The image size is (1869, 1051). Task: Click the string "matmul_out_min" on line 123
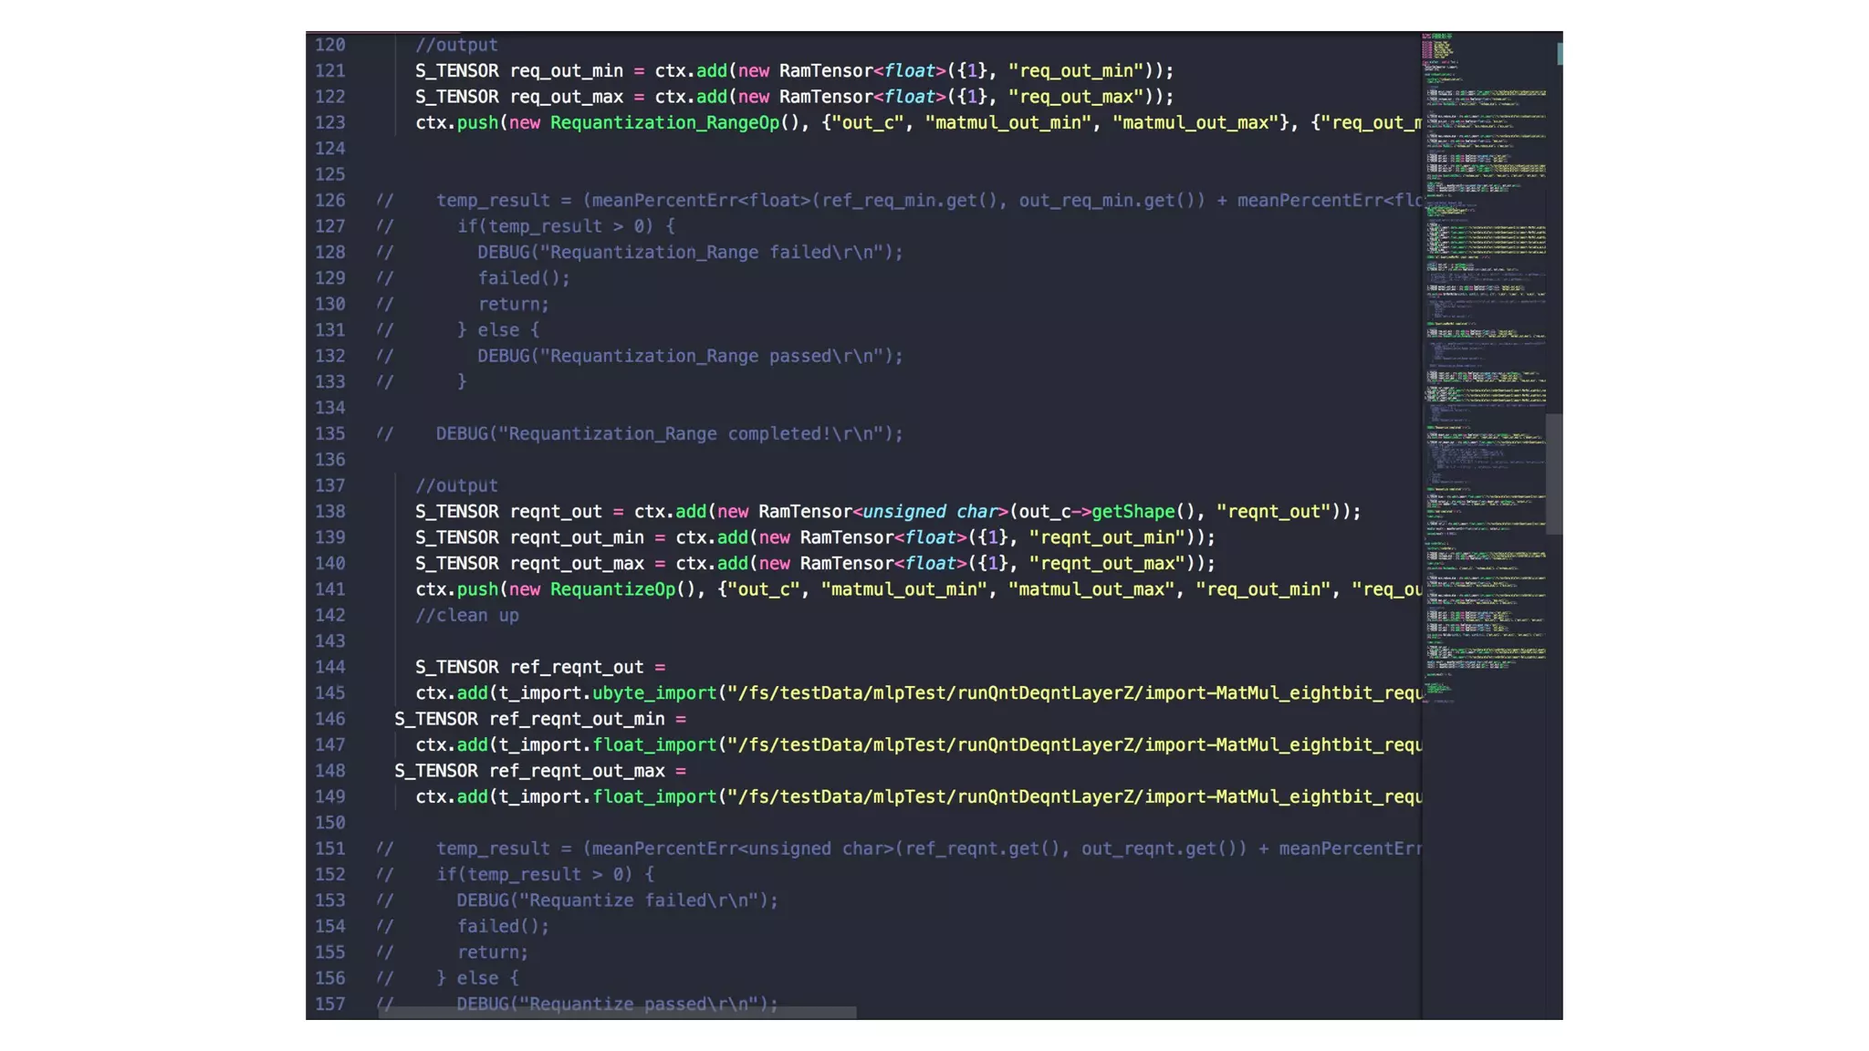1008,122
